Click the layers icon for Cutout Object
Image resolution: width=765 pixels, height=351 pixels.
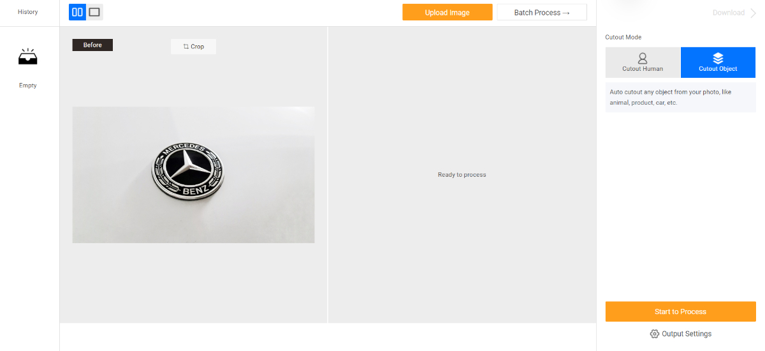coord(718,58)
